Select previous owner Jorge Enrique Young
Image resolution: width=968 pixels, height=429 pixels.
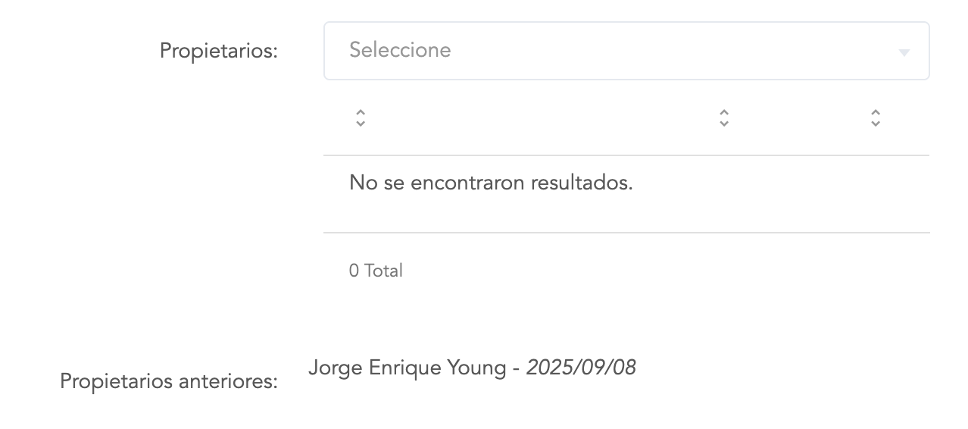[x=407, y=368]
